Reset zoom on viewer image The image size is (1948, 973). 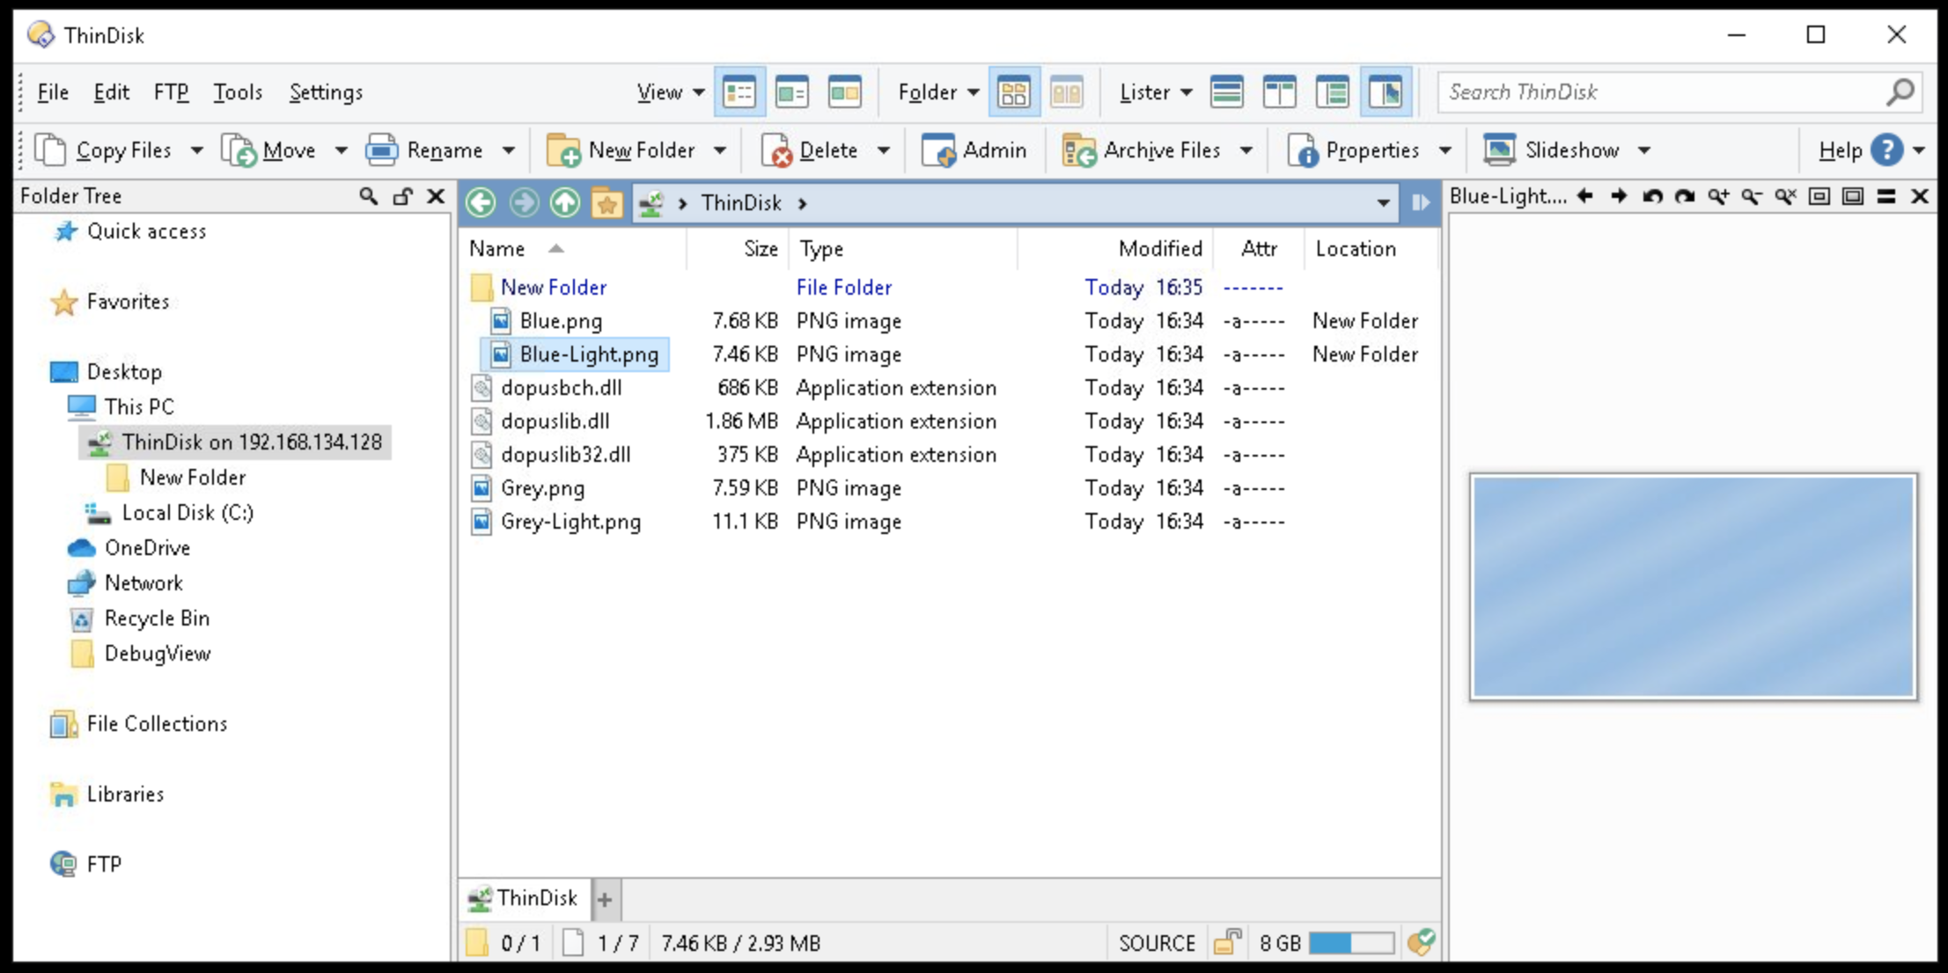click(1786, 196)
